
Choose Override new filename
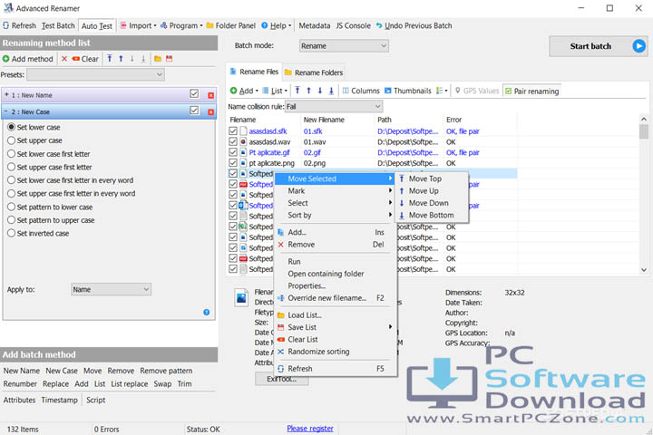(336, 298)
